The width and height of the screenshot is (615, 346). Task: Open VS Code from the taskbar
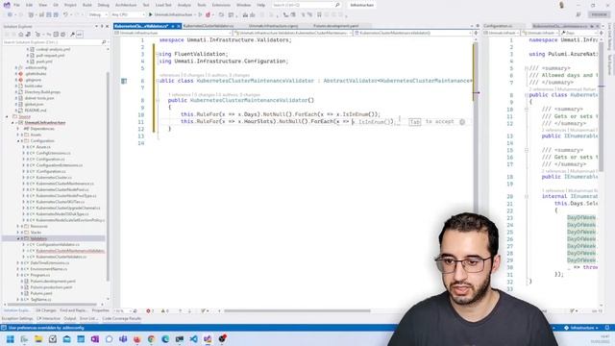193,339
